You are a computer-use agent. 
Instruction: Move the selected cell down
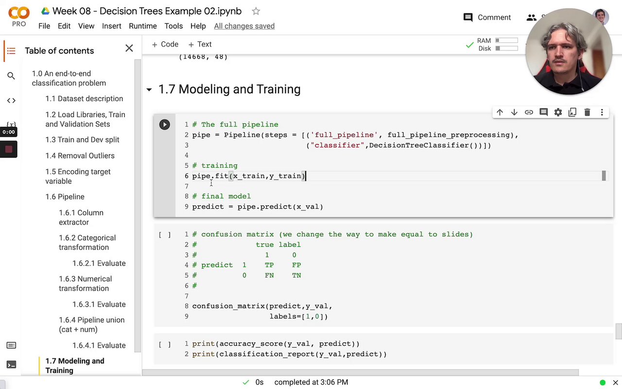[514, 112]
